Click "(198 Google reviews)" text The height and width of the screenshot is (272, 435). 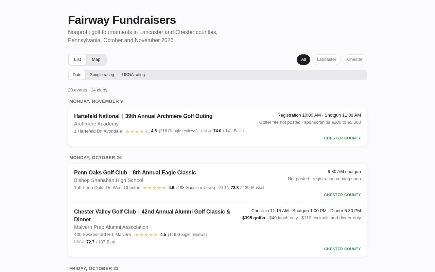pyautogui.click(x=196, y=188)
